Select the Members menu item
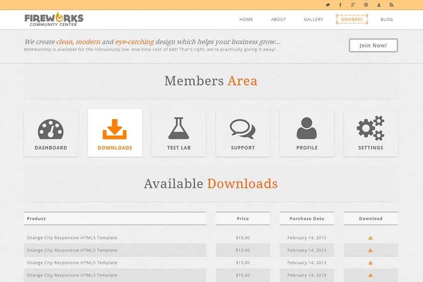This screenshot has height=282, width=423. point(352,20)
